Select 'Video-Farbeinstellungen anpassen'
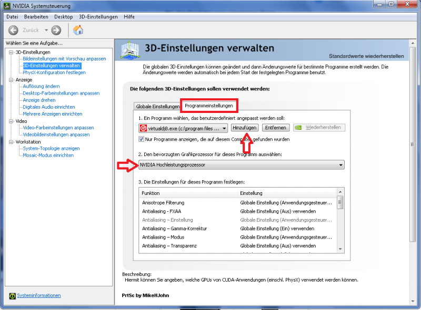This screenshot has height=310, width=421. coord(58,128)
